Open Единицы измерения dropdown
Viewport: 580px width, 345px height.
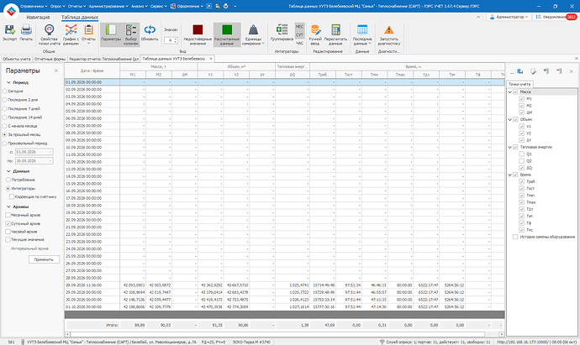tap(253, 34)
